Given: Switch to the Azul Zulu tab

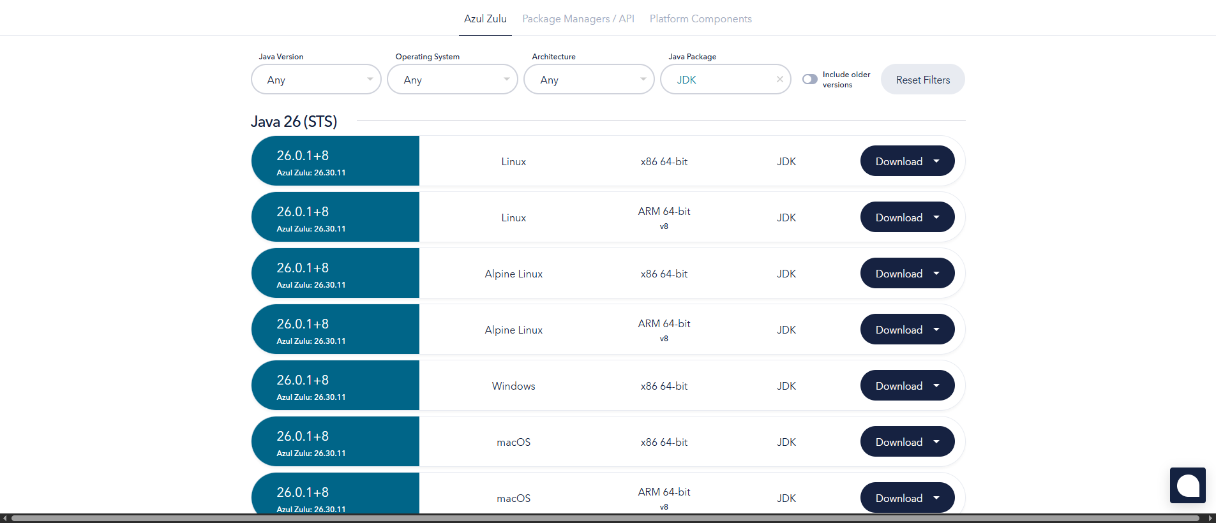Looking at the screenshot, I should tap(485, 18).
